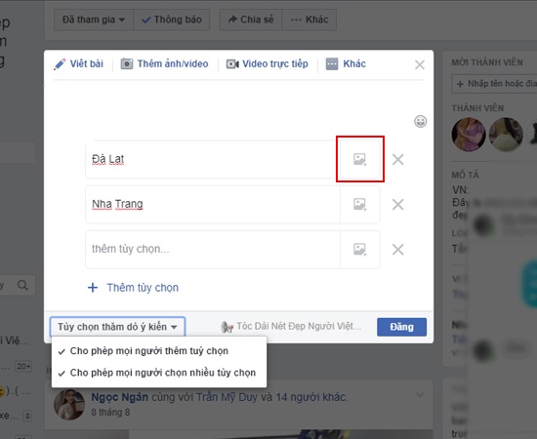Viewport: 537px width, 439px height.
Task: Click the Chia sẻ button
Action: [x=251, y=20]
